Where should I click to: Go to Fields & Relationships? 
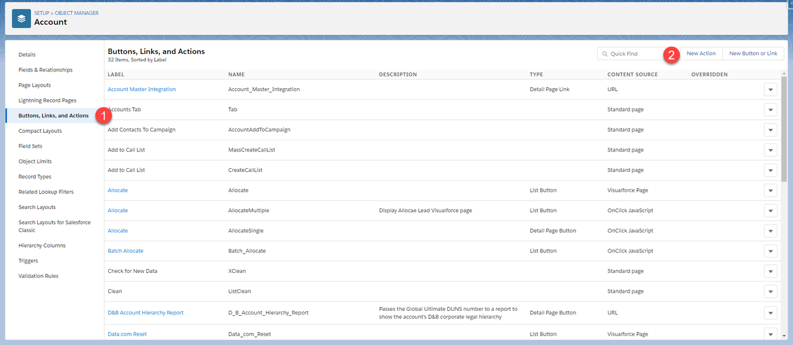click(45, 70)
